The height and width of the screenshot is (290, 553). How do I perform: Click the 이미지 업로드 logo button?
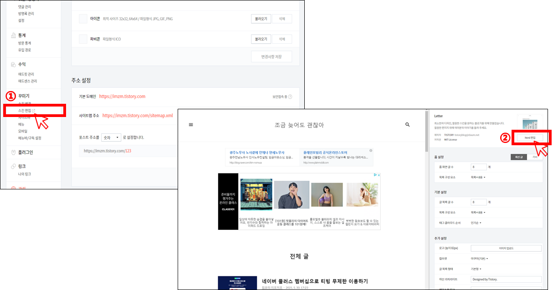coord(506,248)
